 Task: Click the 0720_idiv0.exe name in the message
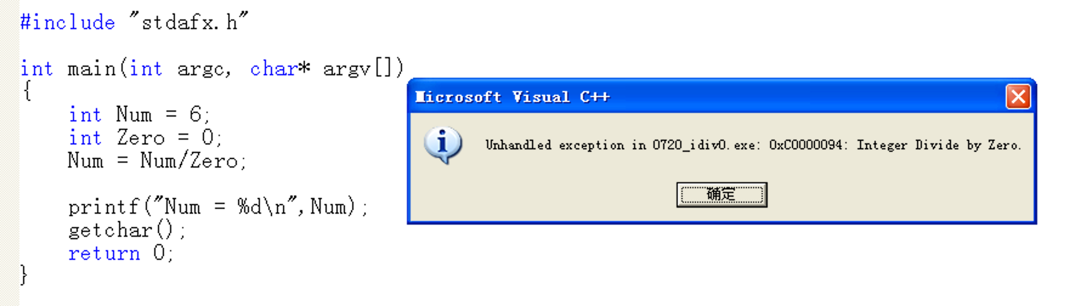(704, 145)
